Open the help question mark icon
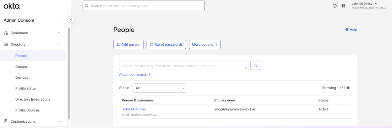Viewport: 392px width, 128px height. 335,6
